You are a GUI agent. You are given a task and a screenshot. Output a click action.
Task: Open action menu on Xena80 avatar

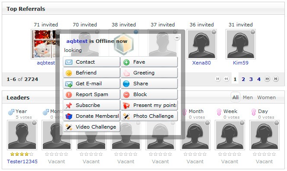pos(214,32)
